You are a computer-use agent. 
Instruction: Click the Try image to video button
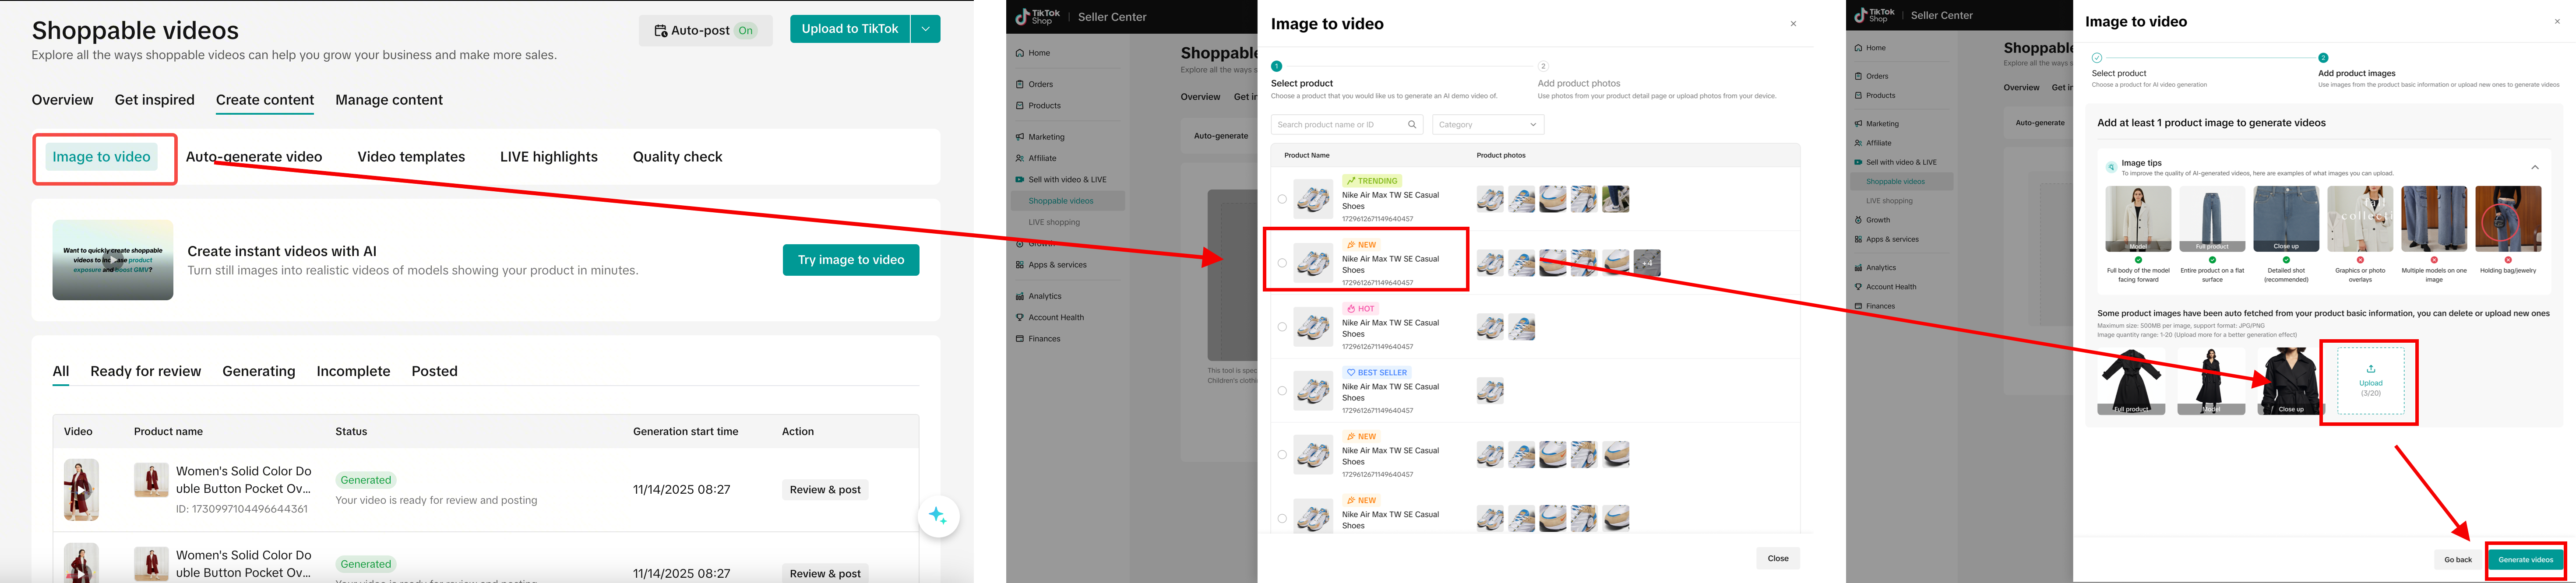[851, 260]
